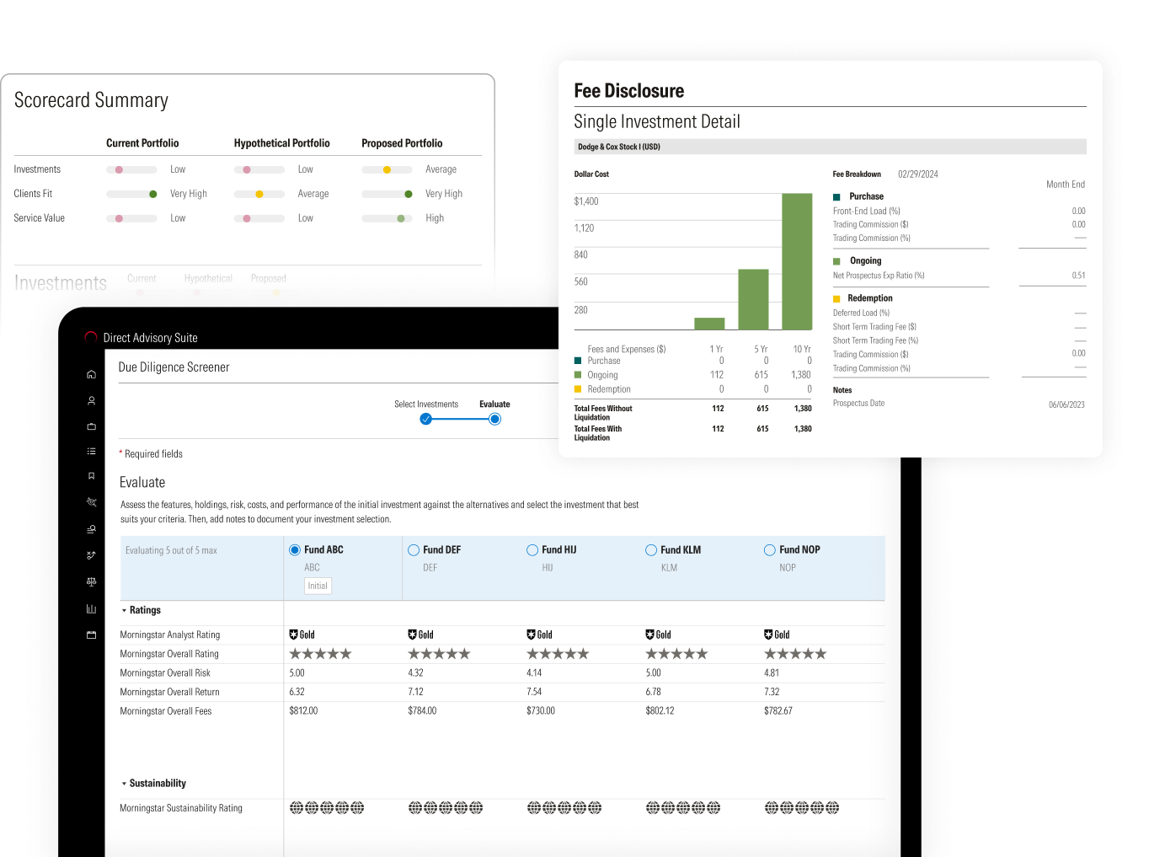Click the sustainability globes for Fund NOP
This screenshot has height=857, width=1149.
tap(802, 808)
